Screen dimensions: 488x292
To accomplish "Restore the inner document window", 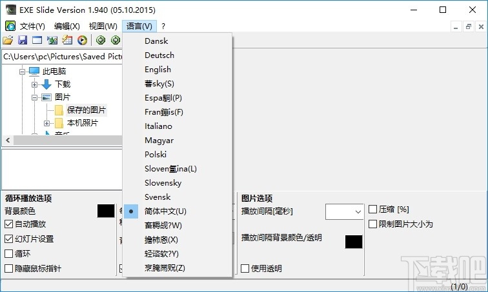I will pyautogui.click(x=469, y=27).
